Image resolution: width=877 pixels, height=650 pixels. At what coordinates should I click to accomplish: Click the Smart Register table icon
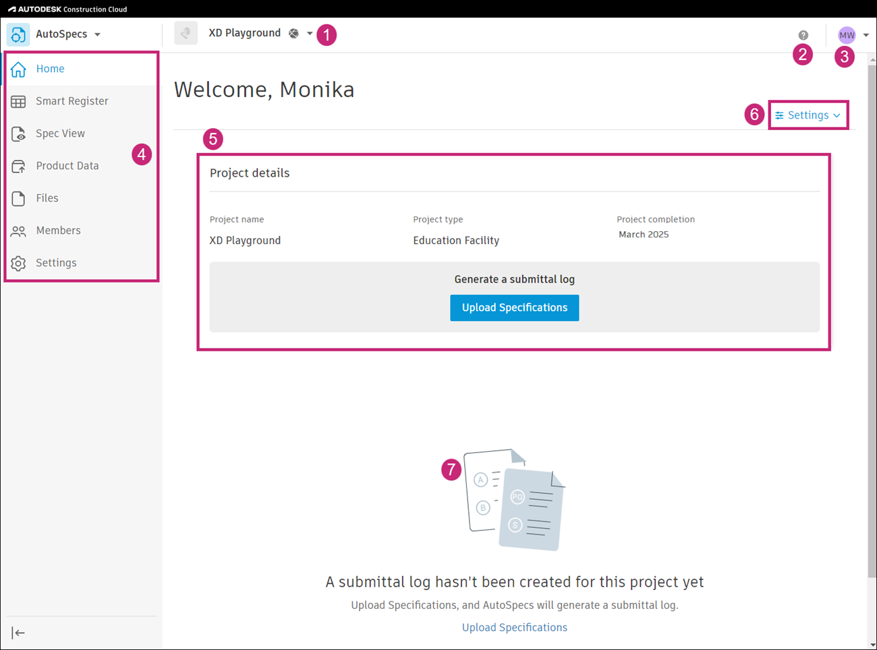pos(18,101)
